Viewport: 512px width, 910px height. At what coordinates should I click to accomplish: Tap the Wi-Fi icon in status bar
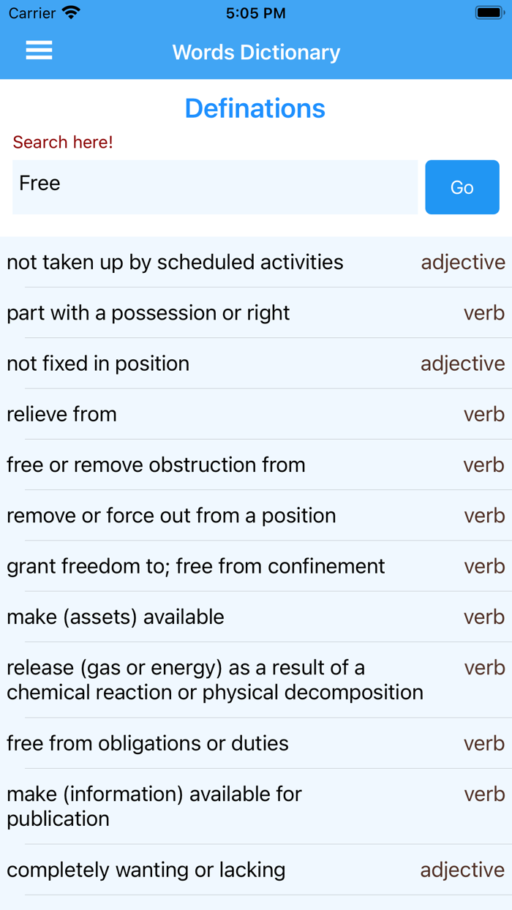click(x=71, y=12)
